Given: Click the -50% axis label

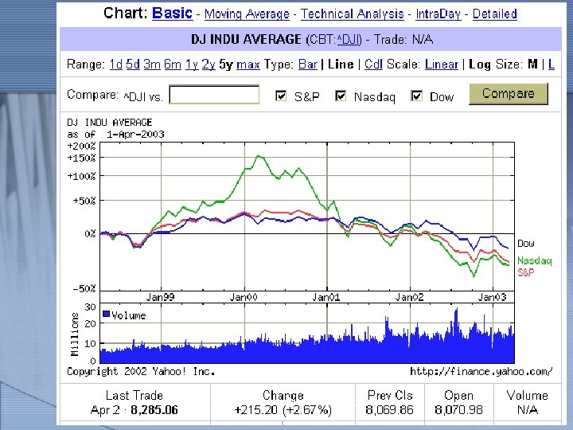Looking at the screenshot, I should tap(84, 289).
